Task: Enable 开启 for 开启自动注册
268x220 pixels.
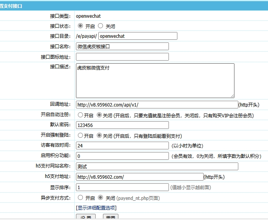Action: (x=80, y=115)
